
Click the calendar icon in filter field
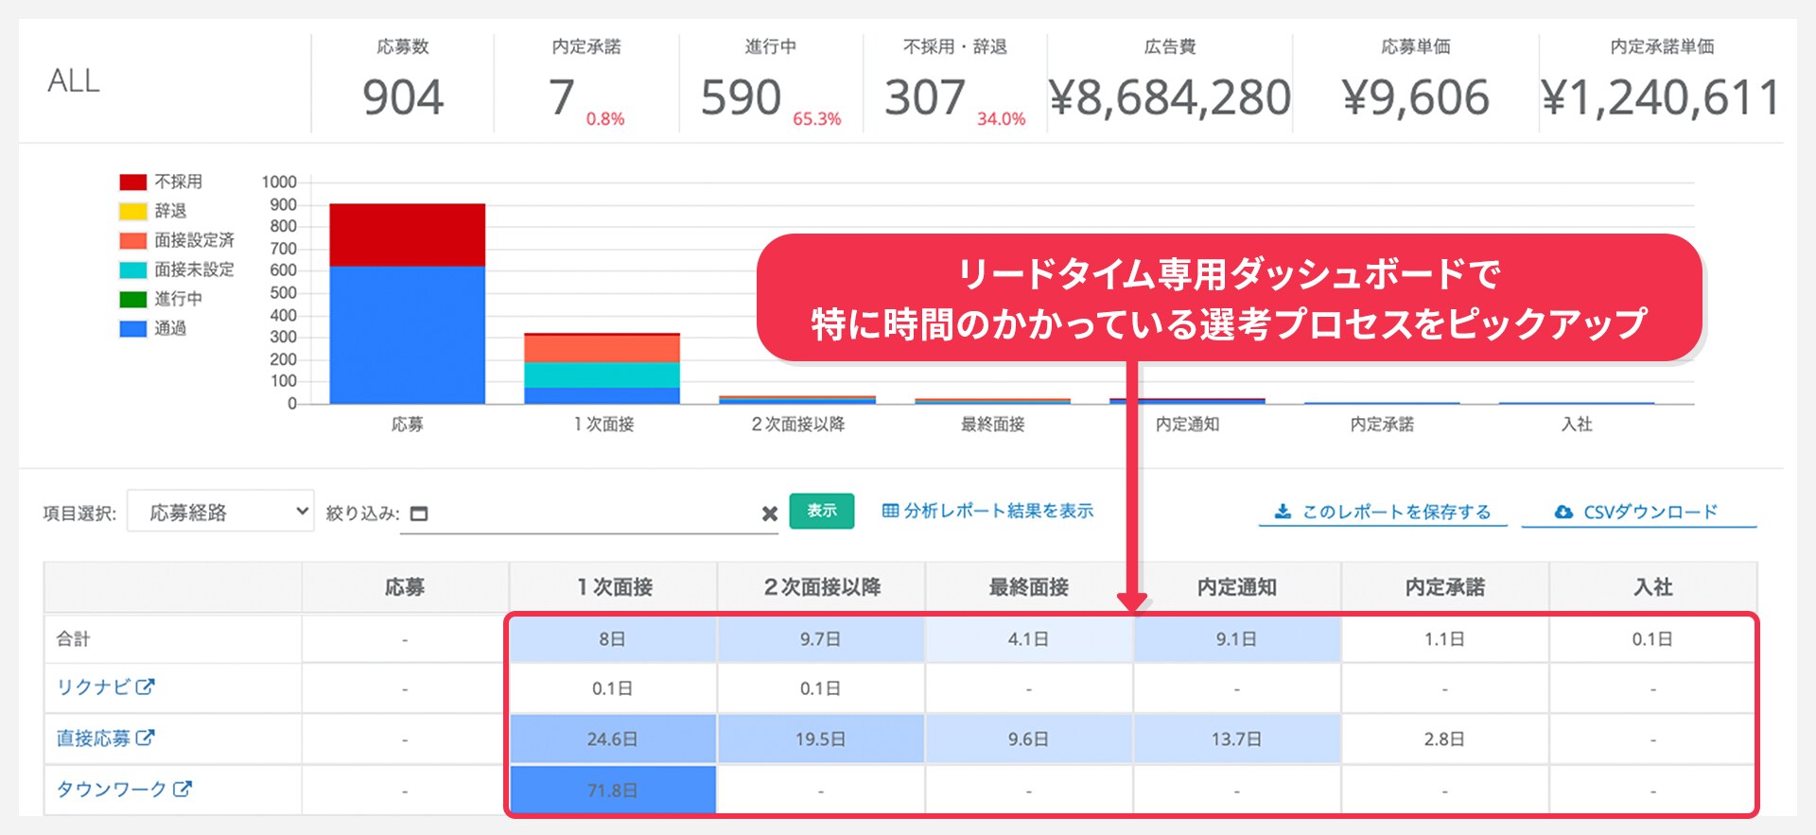point(419,513)
